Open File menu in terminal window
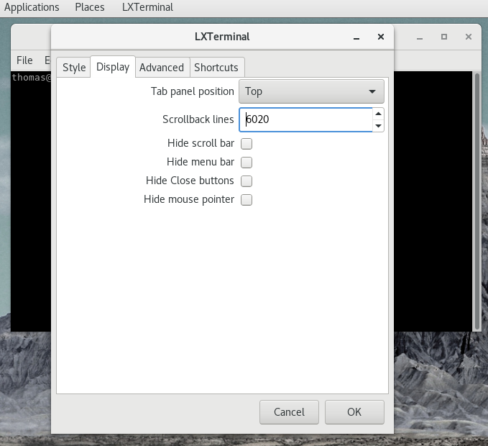Image resolution: width=488 pixels, height=446 pixels. point(24,60)
